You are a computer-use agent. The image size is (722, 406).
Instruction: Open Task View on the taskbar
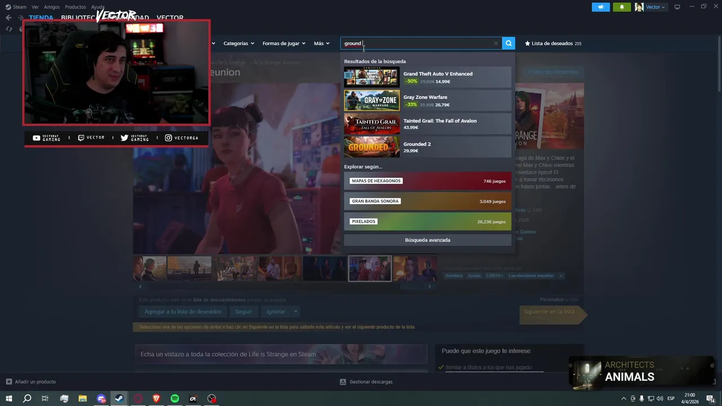pos(45,399)
